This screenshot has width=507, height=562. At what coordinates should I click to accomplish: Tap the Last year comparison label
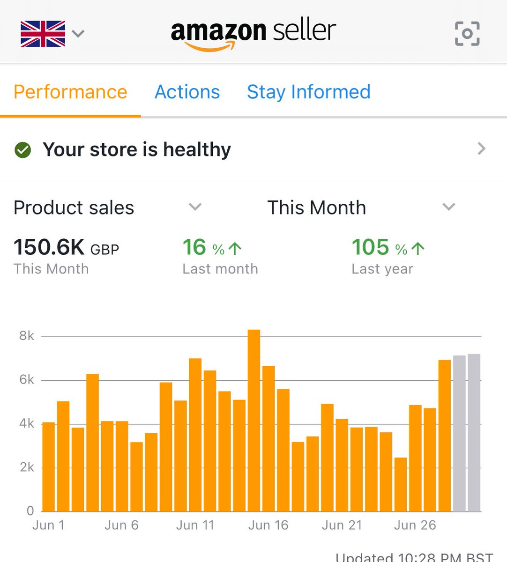(x=382, y=269)
